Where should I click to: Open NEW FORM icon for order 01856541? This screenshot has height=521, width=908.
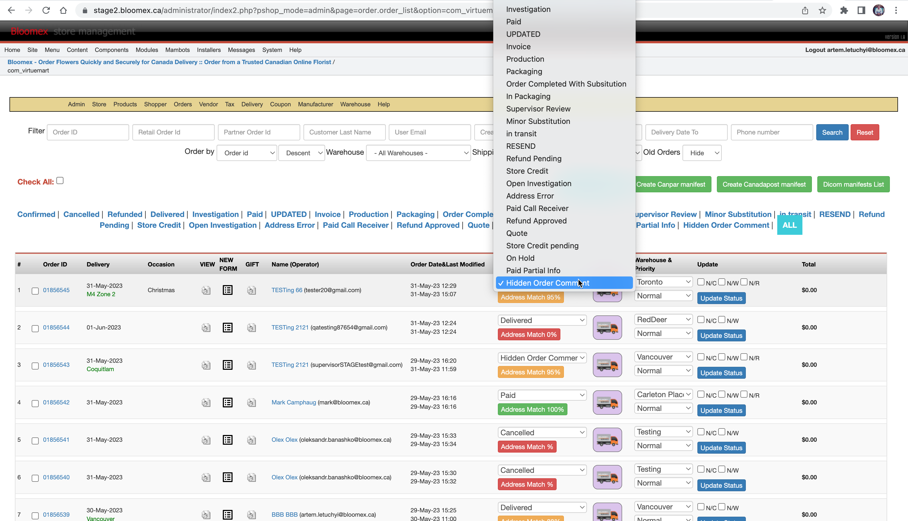tap(227, 440)
